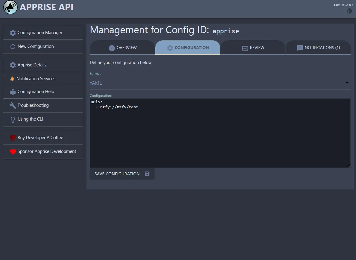Click the dropdown arrow beside YAML
The width and height of the screenshot is (356, 260).
point(346,83)
